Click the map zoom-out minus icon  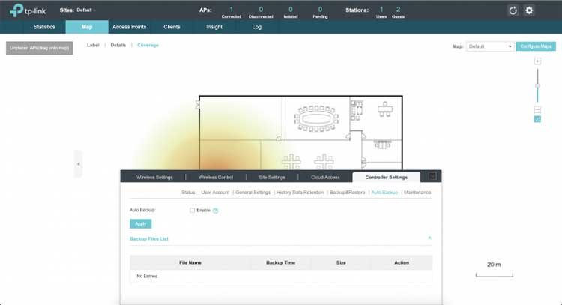(537, 109)
